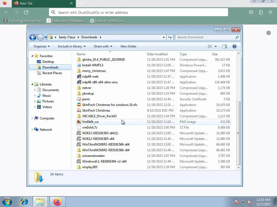Expand the Videos library node
This screenshot has height=207, width=277.
tap(35, 107)
